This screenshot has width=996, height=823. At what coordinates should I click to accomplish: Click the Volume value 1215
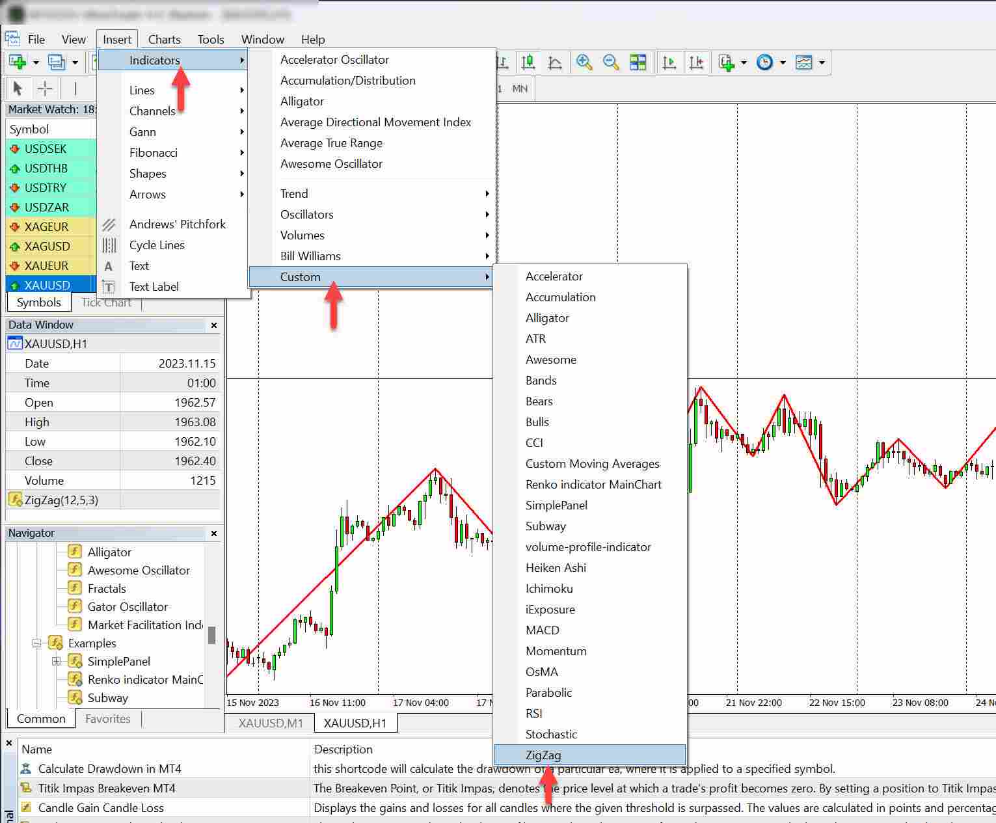click(202, 481)
